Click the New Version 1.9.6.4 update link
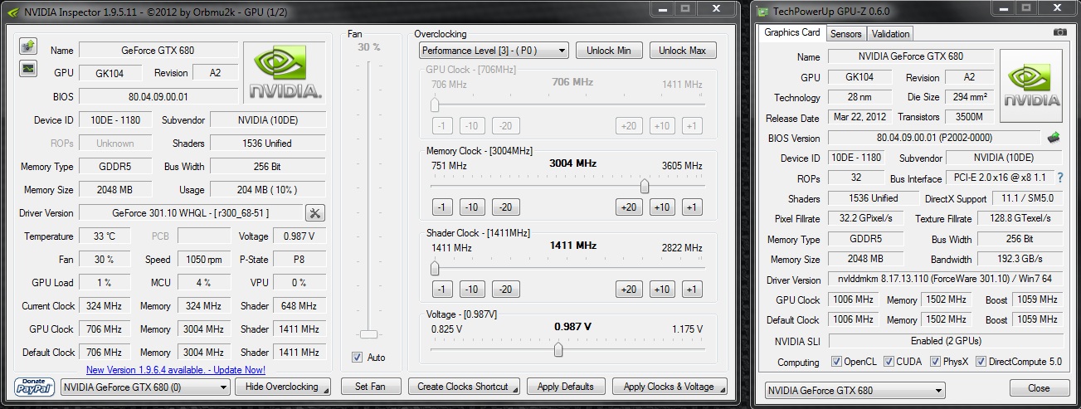Screen dimensions: 1081x409 tap(176, 370)
